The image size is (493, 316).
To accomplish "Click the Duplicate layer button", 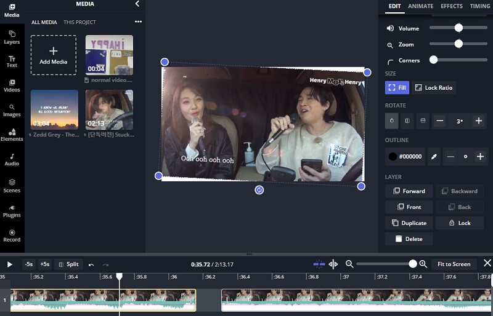I will pyautogui.click(x=409, y=223).
